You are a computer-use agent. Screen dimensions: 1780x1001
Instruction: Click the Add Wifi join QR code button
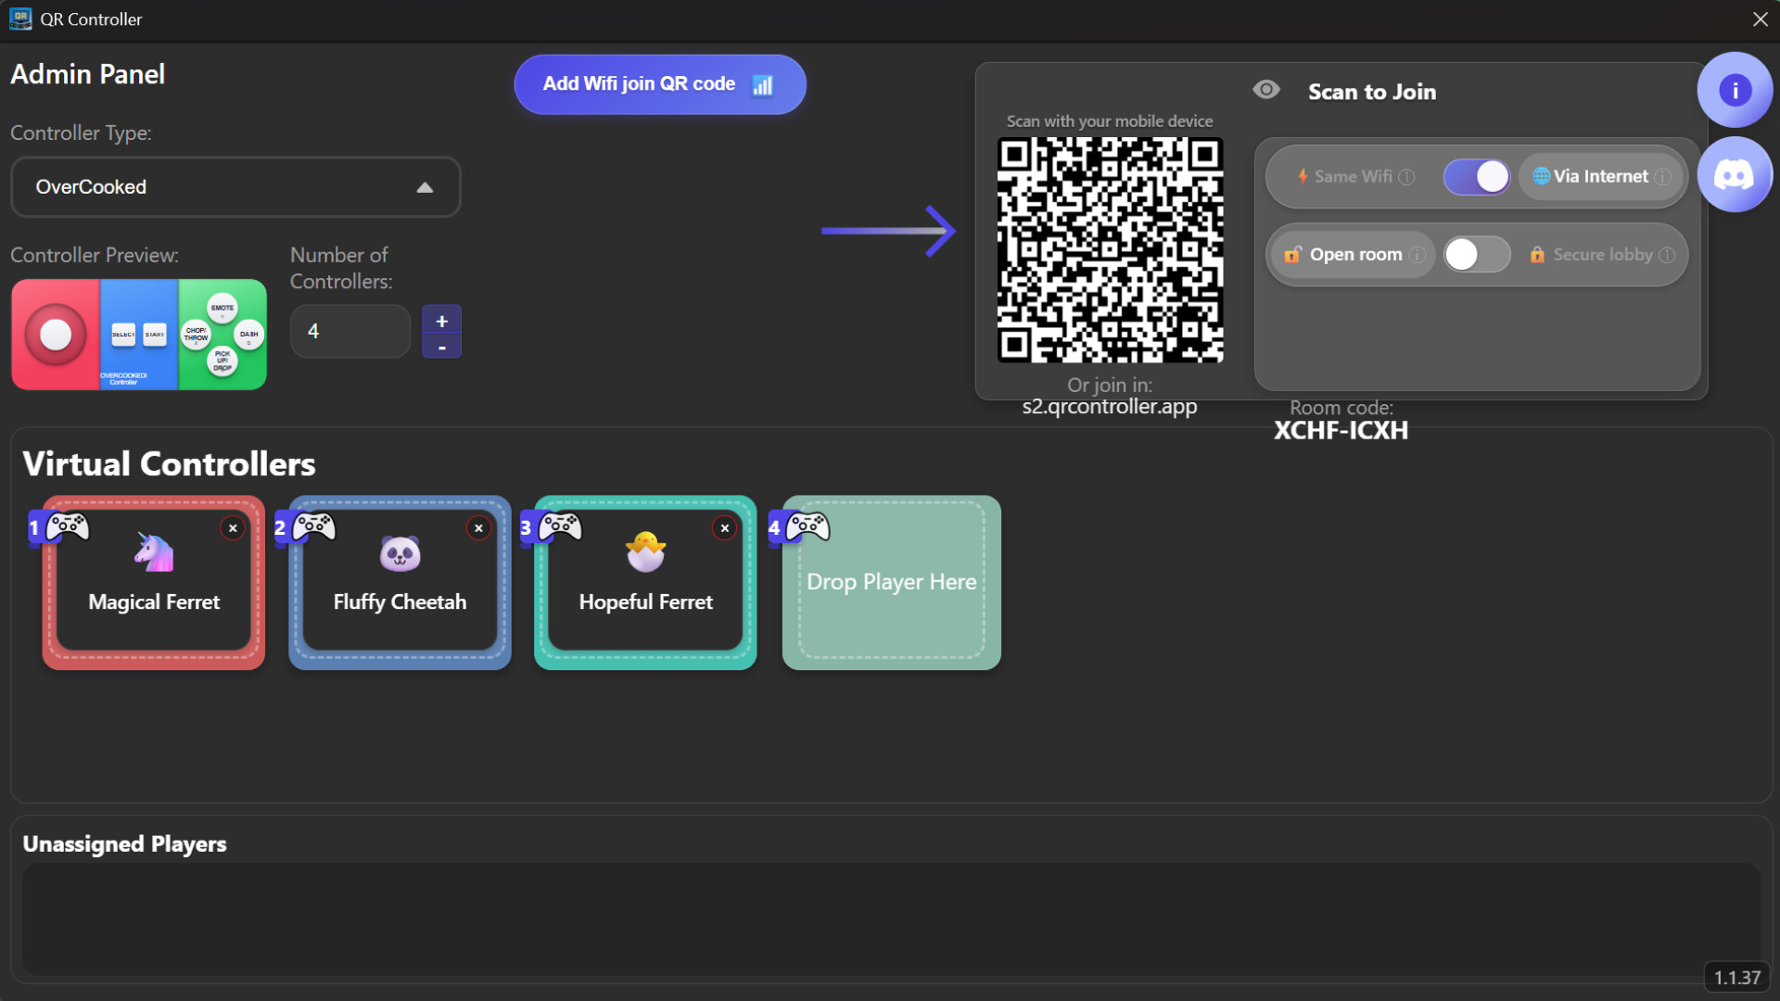pyautogui.click(x=659, y=83)
